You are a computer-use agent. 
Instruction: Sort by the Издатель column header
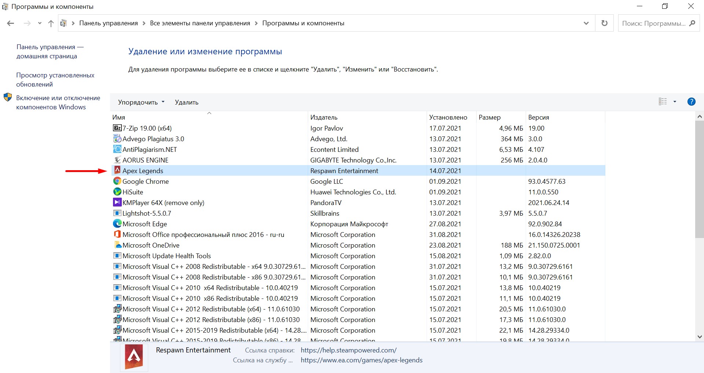[367, 117]
